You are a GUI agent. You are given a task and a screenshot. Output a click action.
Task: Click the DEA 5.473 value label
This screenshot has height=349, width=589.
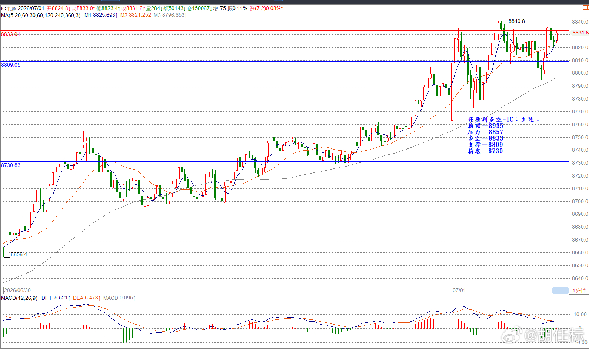point(87,298)
